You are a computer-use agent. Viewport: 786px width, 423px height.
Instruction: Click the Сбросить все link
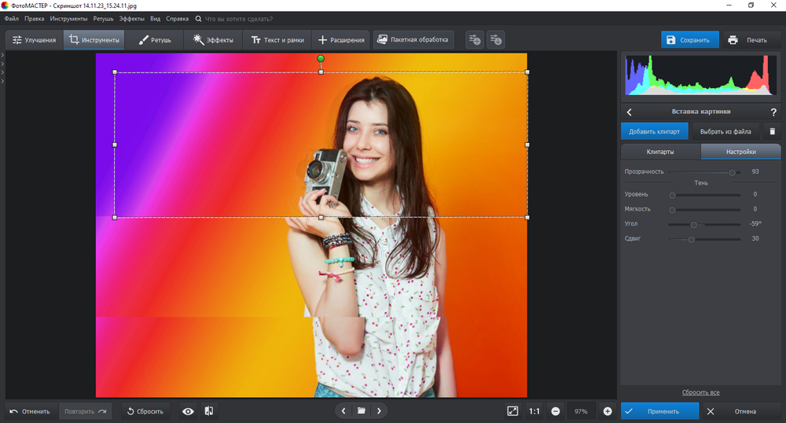point(700,392)
